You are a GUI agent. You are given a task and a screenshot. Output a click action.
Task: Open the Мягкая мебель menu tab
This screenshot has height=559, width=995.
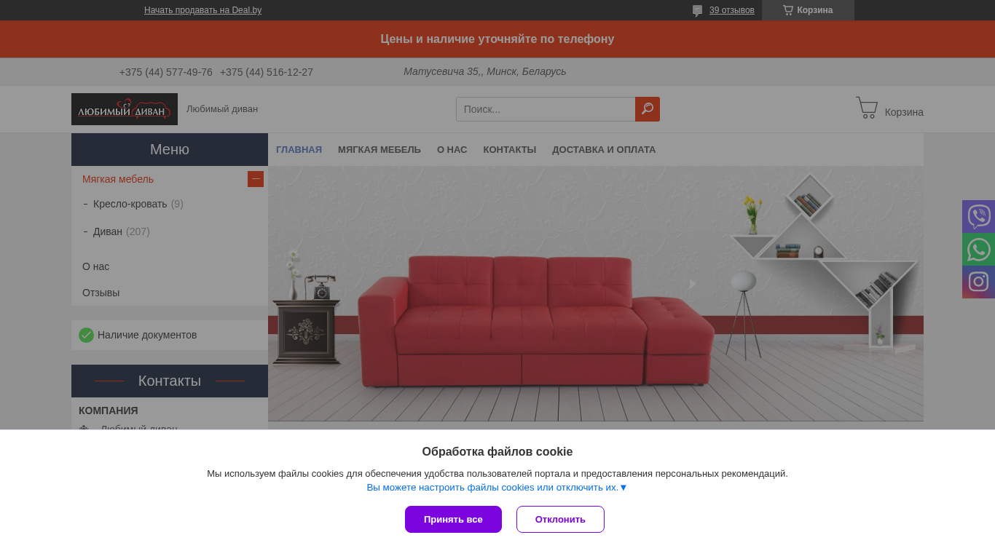tap(379, 150)
